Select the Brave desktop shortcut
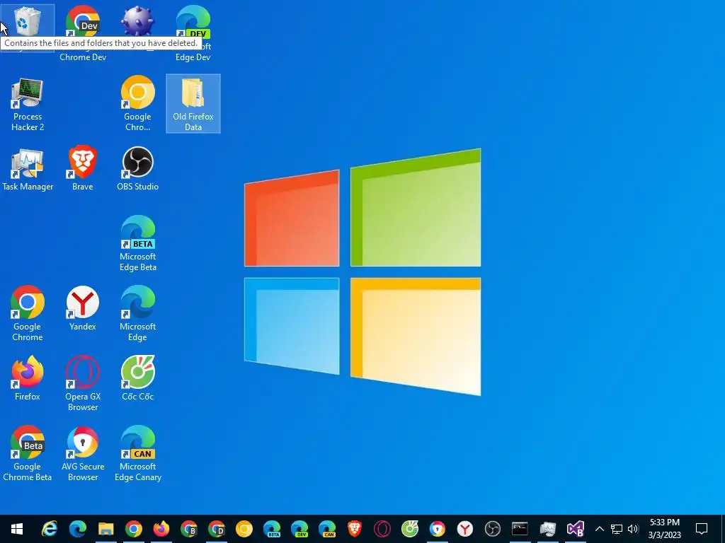This screenshot has width=725, height=543. 83,169
